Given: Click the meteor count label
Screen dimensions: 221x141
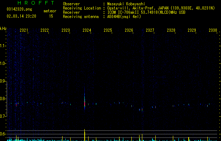Looking at the screenshot, I should [50, 11].
